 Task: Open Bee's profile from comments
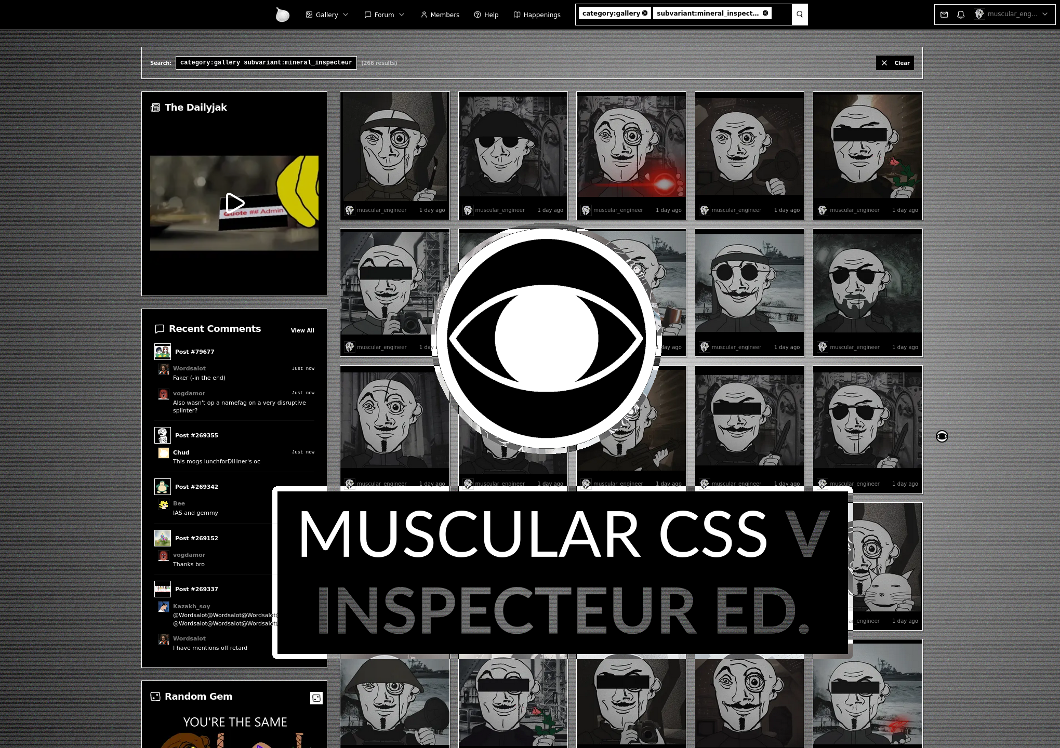(x=179, y=503)
